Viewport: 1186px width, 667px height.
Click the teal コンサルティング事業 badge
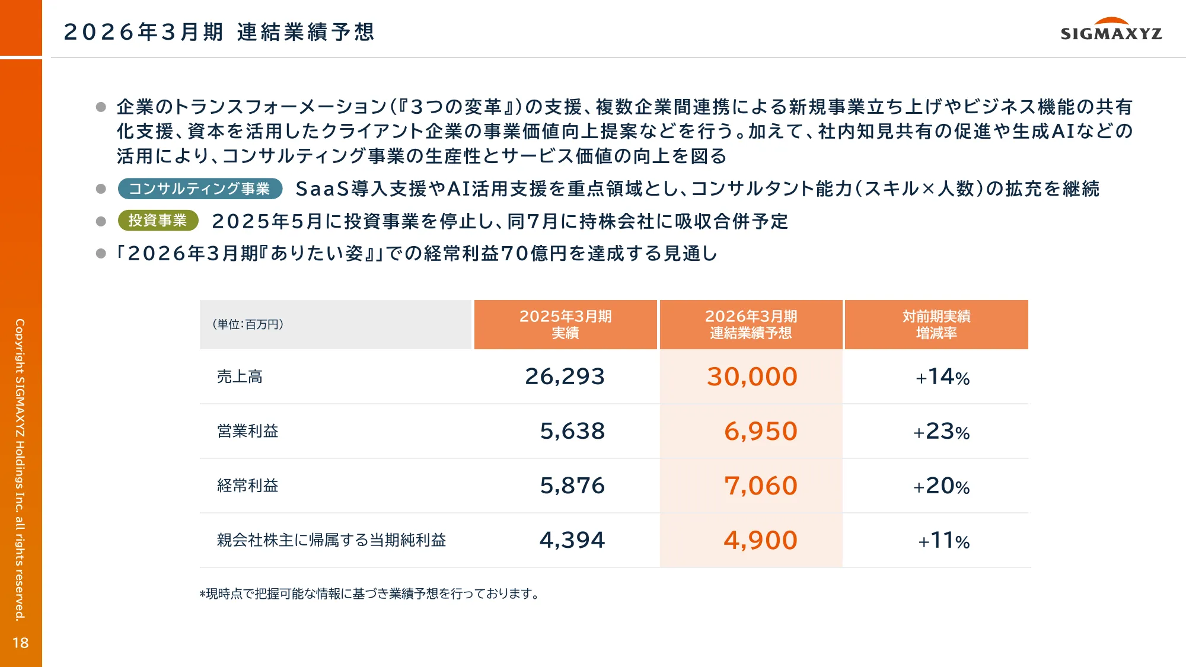click(200, 189)
